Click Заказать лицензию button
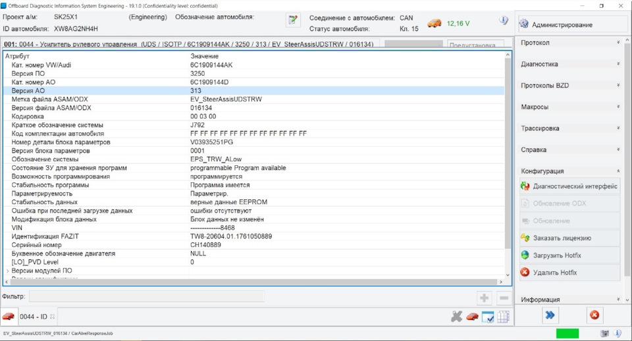Screen dimensions: 632x341 pyautogui.click(x=569, y=238)
